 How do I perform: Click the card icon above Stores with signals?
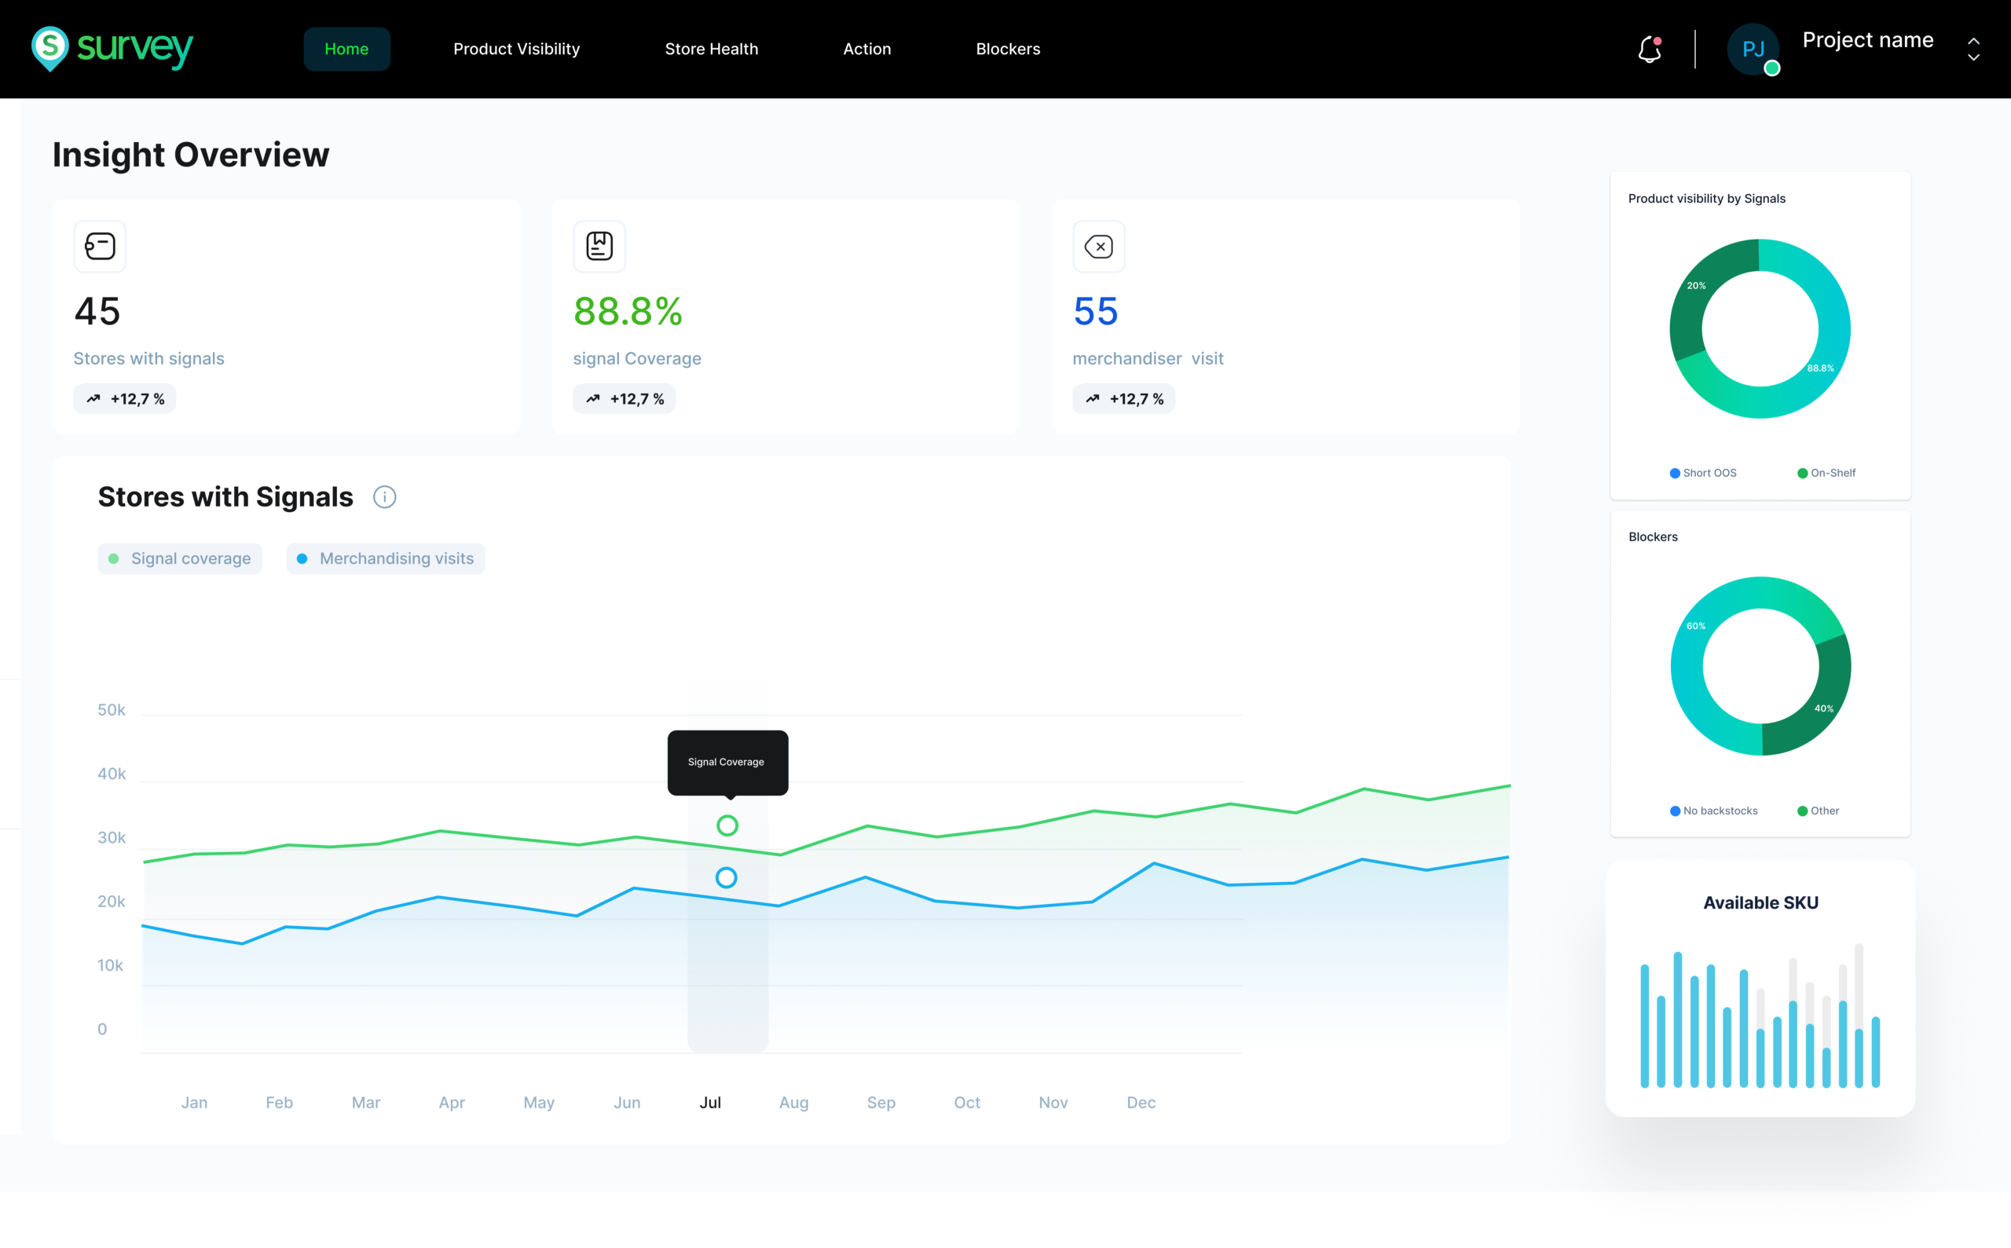(100, 246)
